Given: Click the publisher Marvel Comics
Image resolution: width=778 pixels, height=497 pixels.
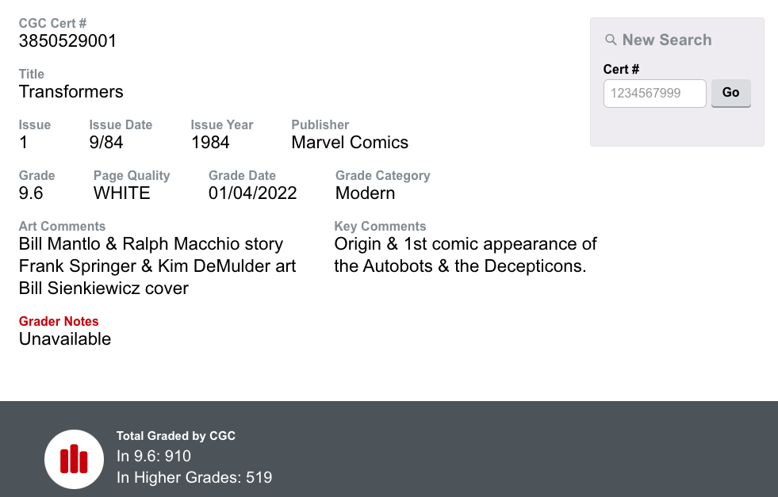Looking at the screenshot, I should click(350, 143).
